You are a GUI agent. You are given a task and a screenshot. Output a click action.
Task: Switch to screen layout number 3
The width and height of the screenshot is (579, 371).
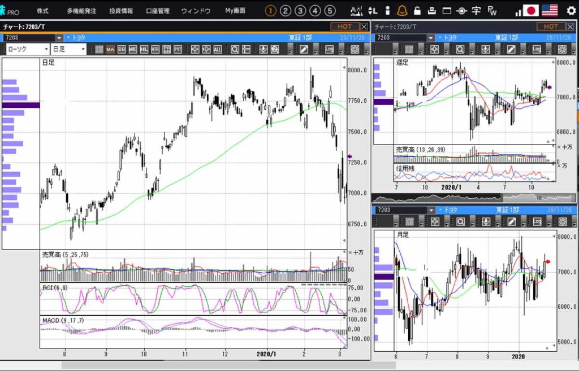point(300,11)
